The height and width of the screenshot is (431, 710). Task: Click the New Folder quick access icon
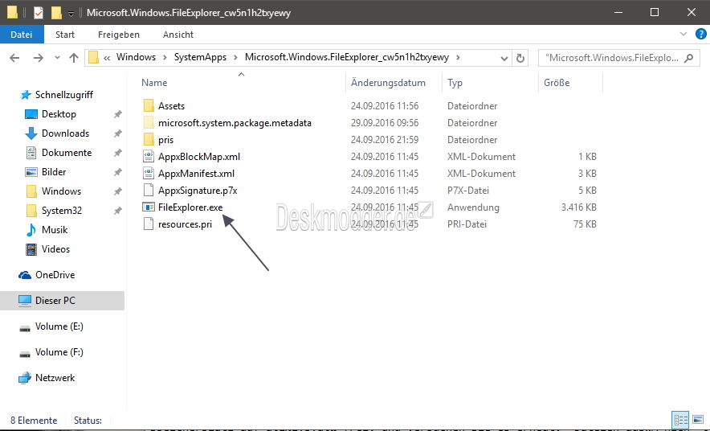click(x=56, y=13)
